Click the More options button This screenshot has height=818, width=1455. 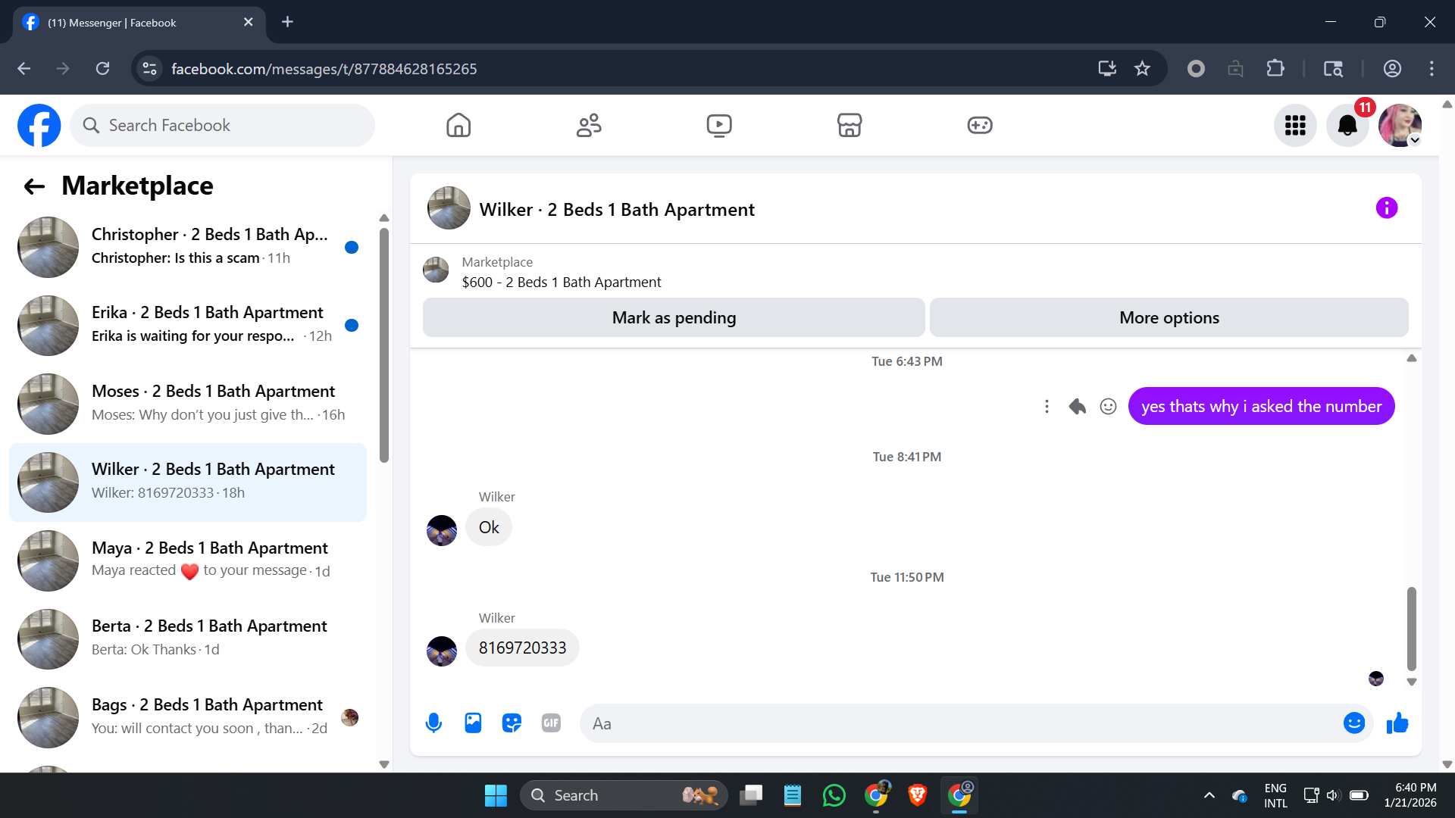click(1169, 318)
